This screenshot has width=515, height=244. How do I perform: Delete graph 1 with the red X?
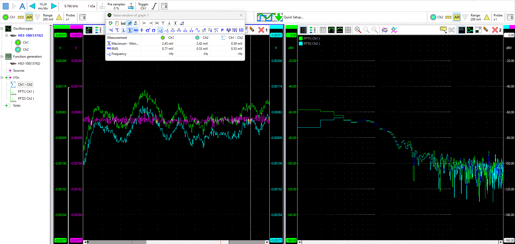pos(261,30)
